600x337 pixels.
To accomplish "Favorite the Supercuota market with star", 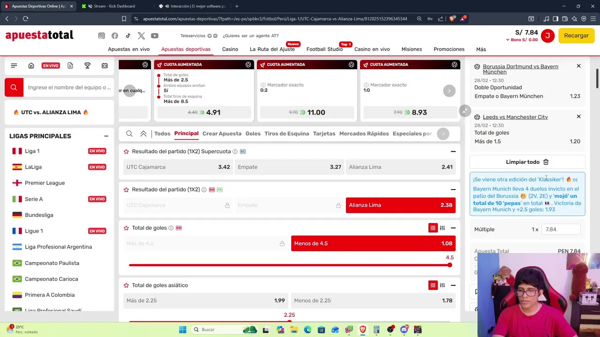I will (126, 152).
